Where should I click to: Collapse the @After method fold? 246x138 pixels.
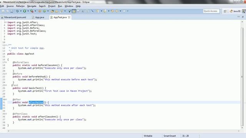tap(6, 99)
